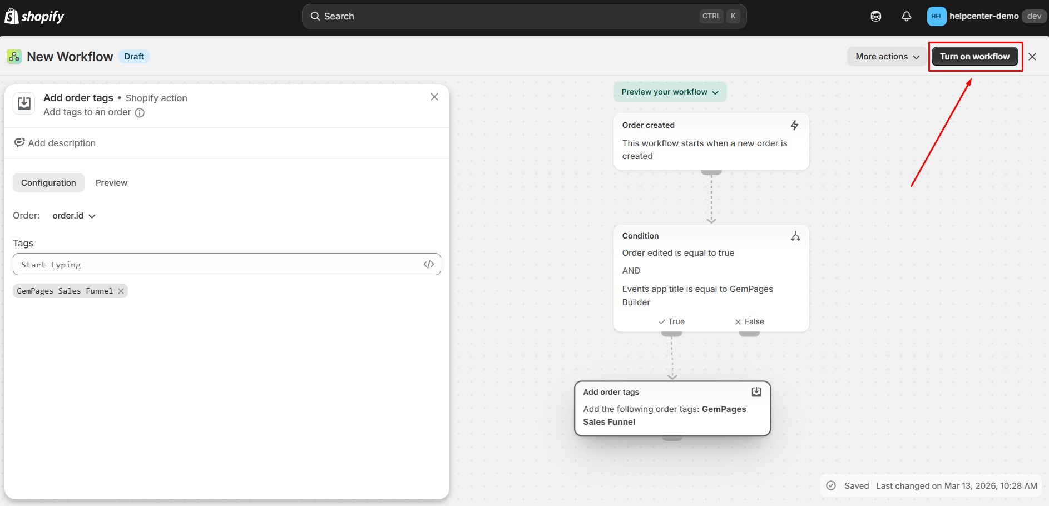Open the More actions dropdown
Screen dimensions: 1049x506
click(x=886, y=56)
